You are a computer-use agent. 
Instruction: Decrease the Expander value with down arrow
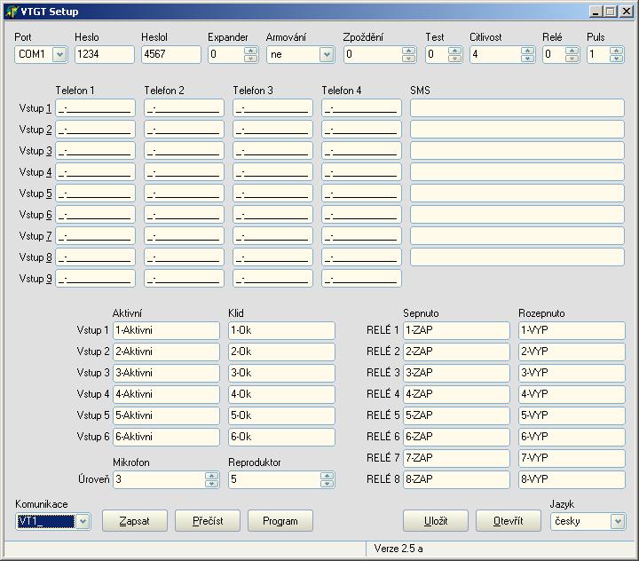pos(250,59)
